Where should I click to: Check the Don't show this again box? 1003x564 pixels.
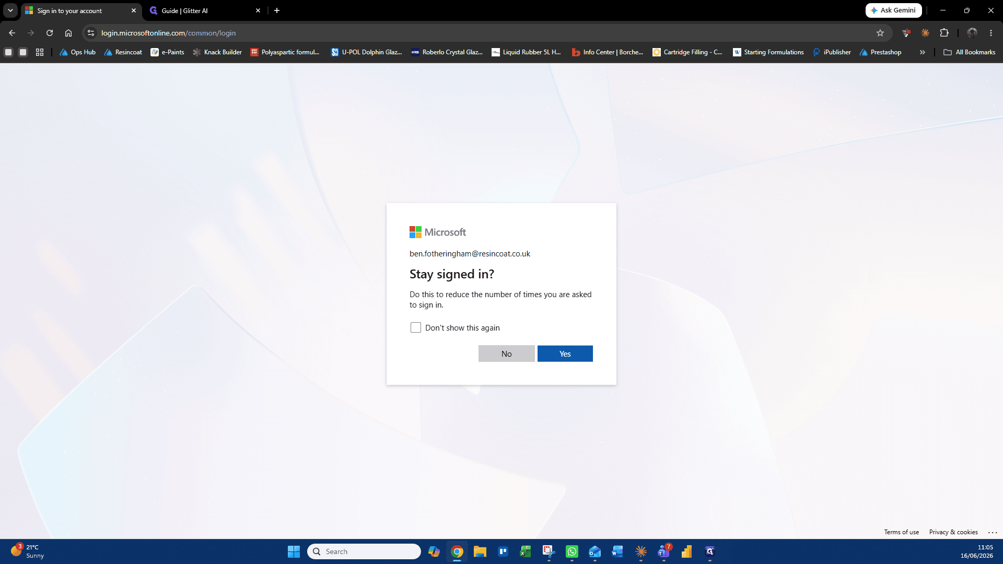pyautogui.click(x=415, y=327)
